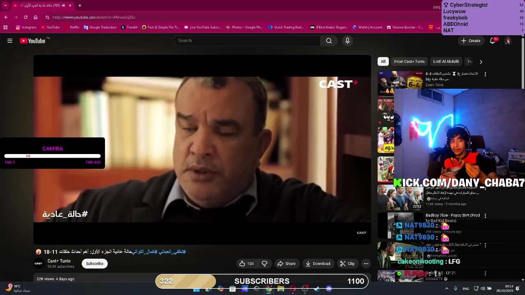525x295 pixels.
Task: Open the YouTube account avatar menu
Action: pyautogui.click(x=508, y=41)
